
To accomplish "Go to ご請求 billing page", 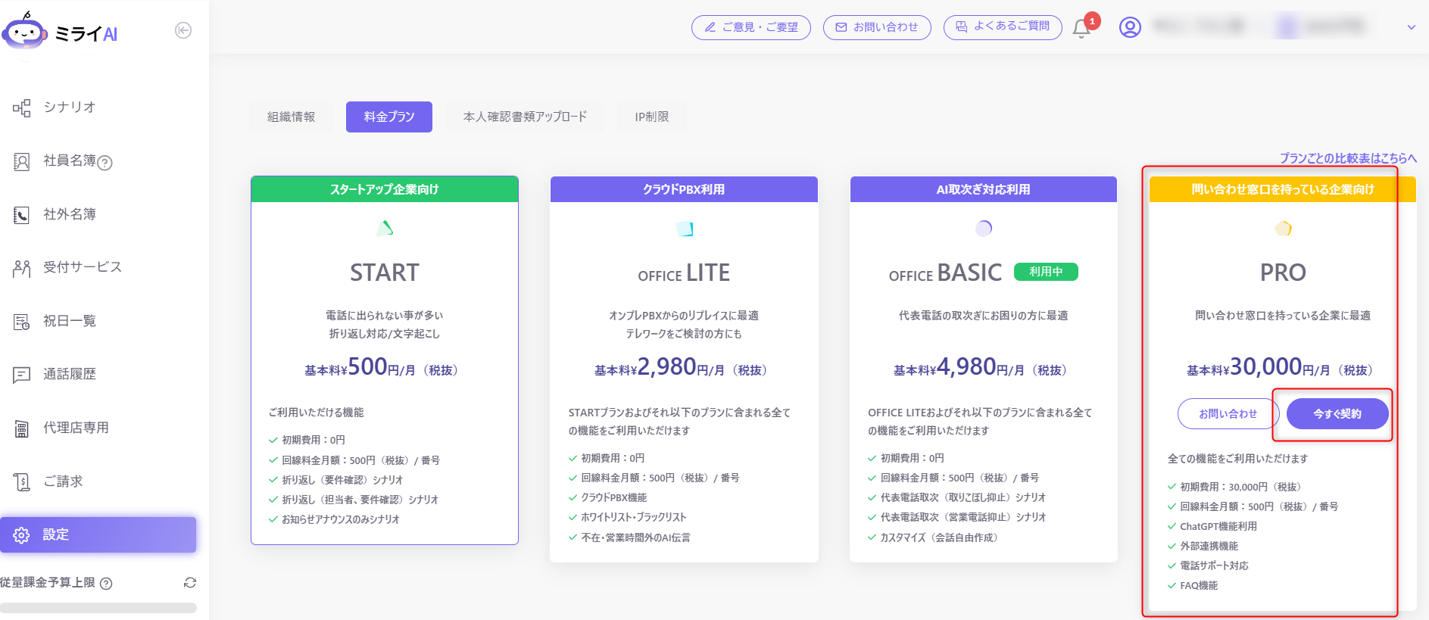I will [63, 481].
